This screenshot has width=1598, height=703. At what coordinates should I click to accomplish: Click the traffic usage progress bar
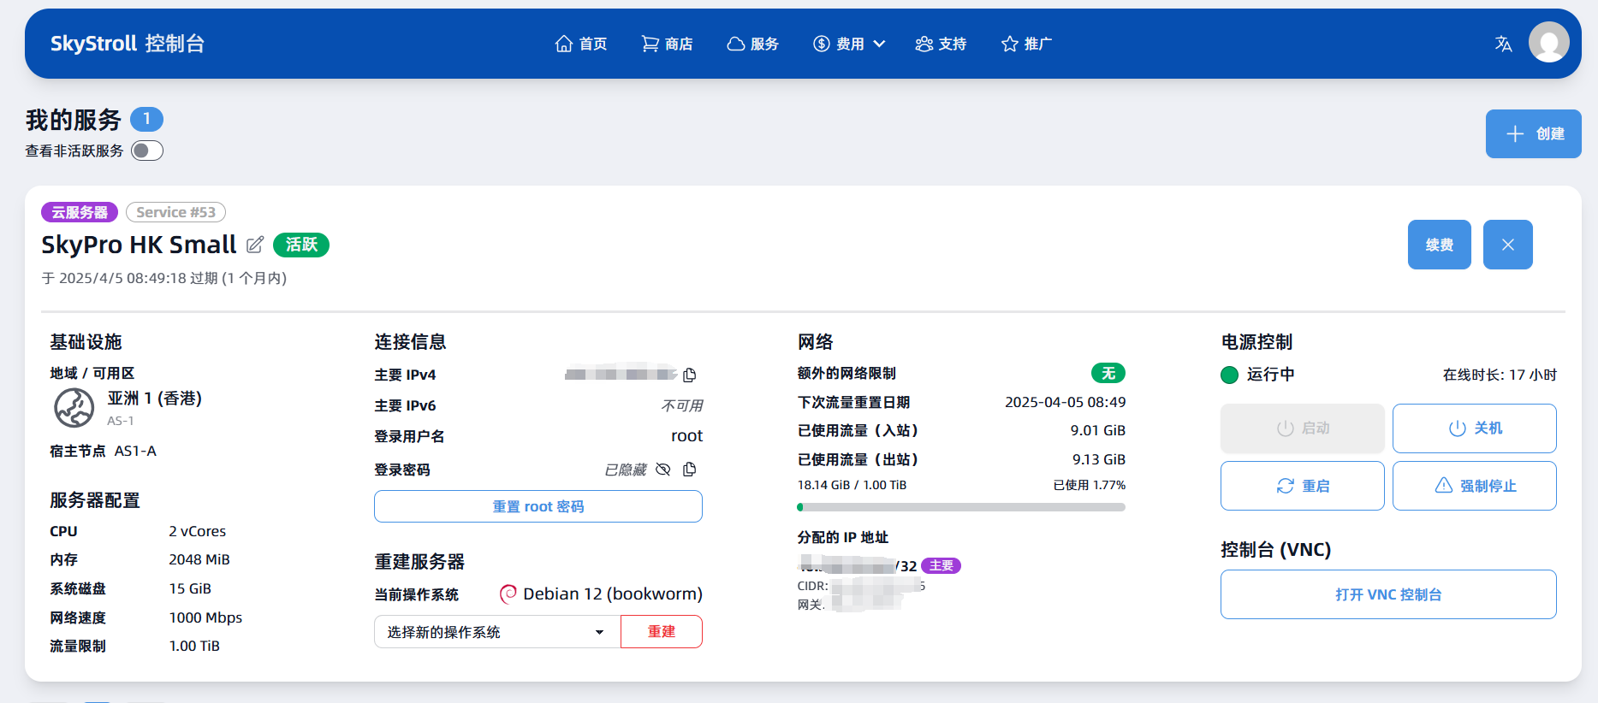coord(961,507)
